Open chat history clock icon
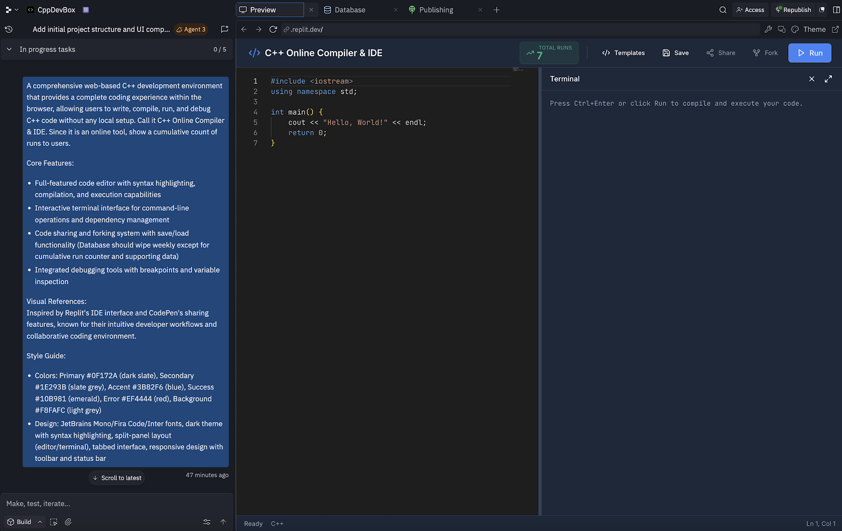 (x=8, y=29)
